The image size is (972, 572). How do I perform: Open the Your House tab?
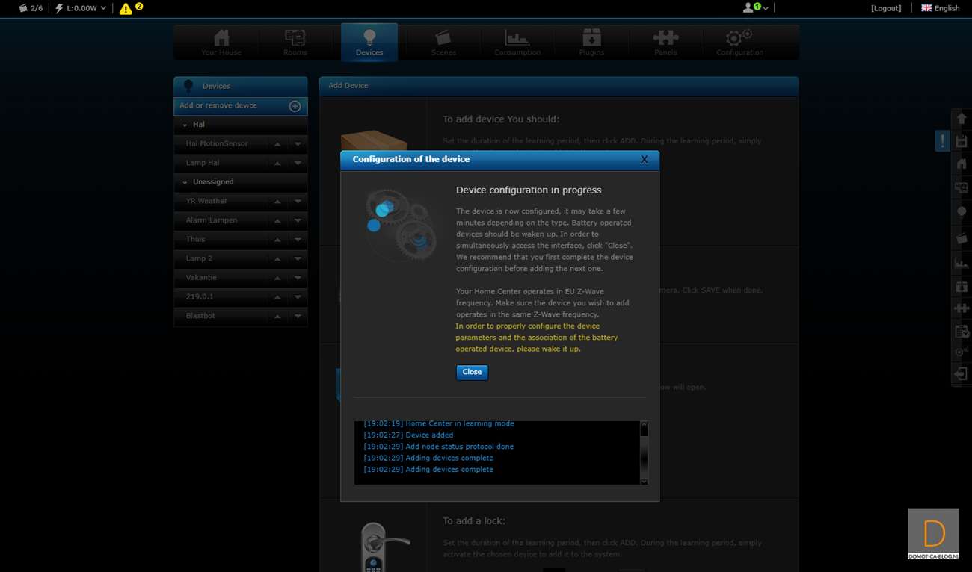pyautogui.click(x=221, y=43)
